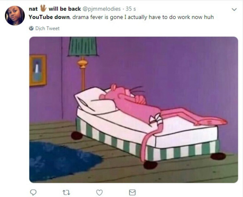Retweet this tweet using the arrows icon
The width and height of the screenshot is (243, 197).
(x=66, y=193)
